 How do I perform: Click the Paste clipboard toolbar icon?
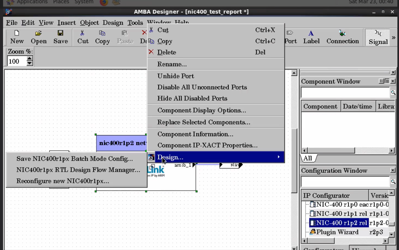125,33
